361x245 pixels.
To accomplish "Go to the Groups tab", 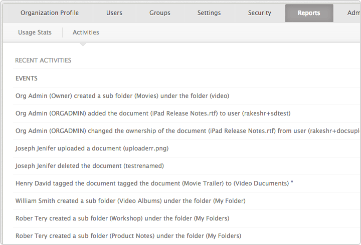I will click(160, 13).
